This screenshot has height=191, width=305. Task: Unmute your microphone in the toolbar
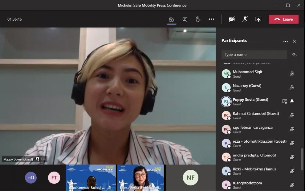click(245, 19)
